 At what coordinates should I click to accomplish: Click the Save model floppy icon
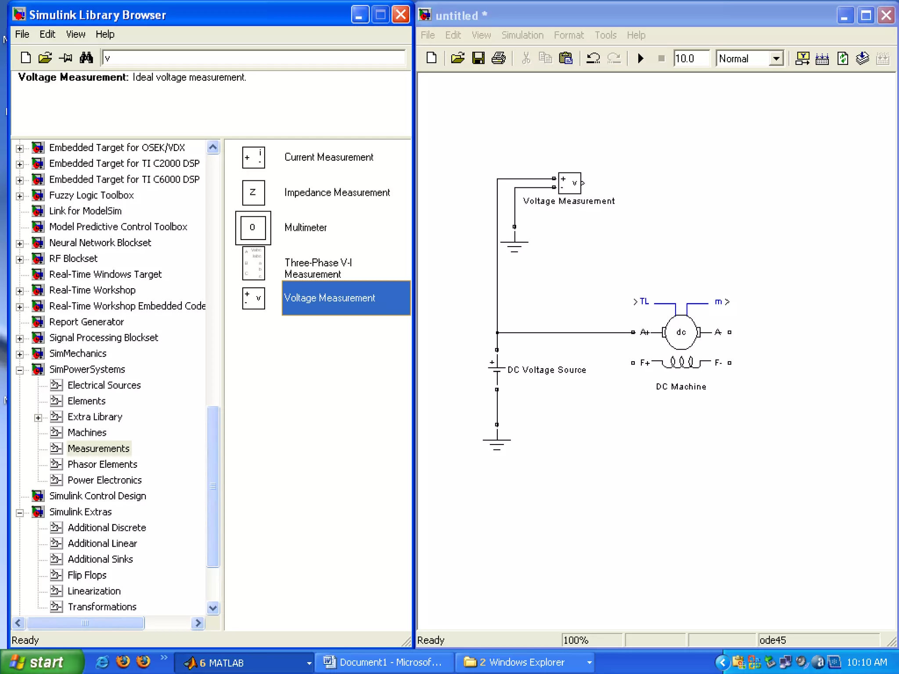tap(478, 58)
